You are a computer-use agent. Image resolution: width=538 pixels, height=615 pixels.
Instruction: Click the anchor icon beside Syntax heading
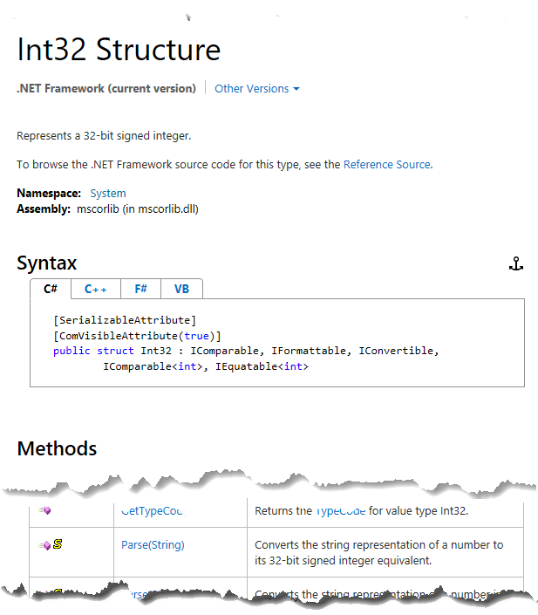click(516, 263)
